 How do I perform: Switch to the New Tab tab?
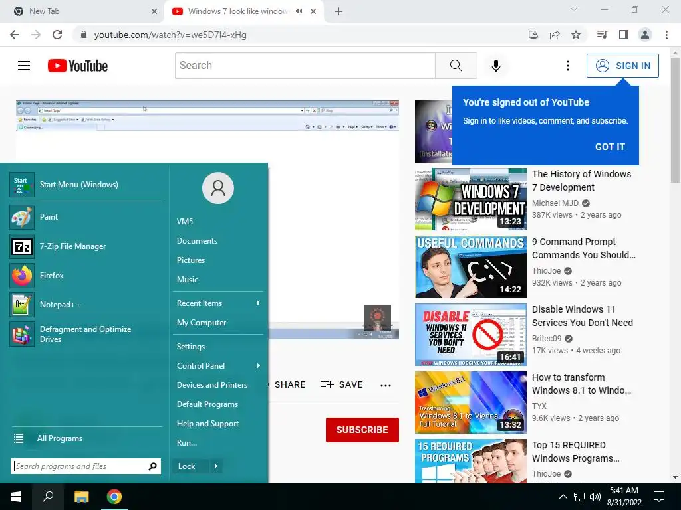pos(82,11)
